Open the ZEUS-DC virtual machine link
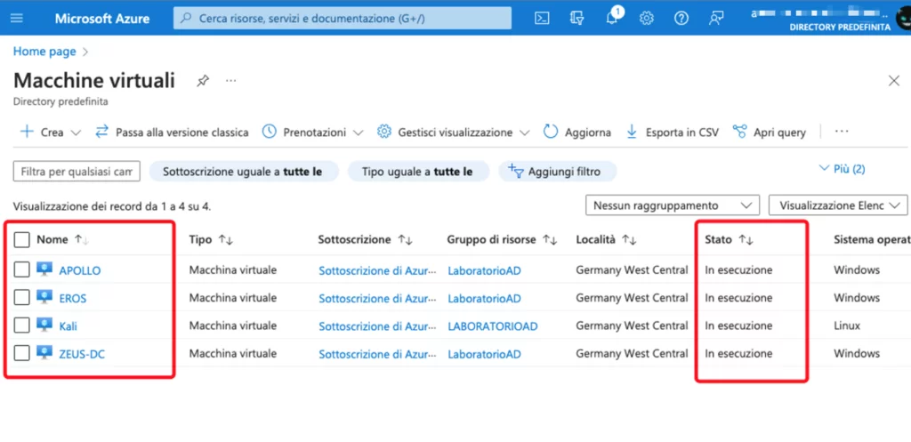Viewport: 911px width, 442px height. point(82,354)
